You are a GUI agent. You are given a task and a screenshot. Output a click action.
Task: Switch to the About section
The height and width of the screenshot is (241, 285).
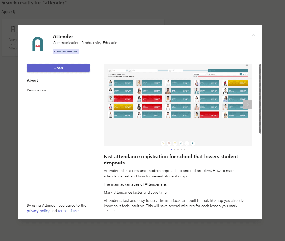coord(32,80)
